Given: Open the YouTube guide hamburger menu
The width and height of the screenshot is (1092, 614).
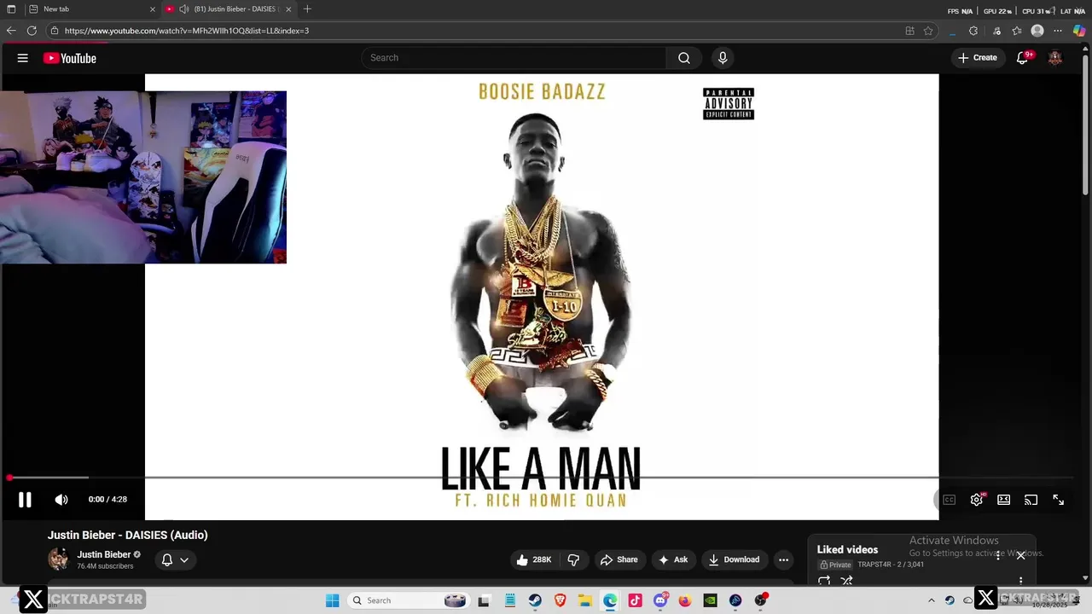Looking at the screenshot, I should point(23,58).
